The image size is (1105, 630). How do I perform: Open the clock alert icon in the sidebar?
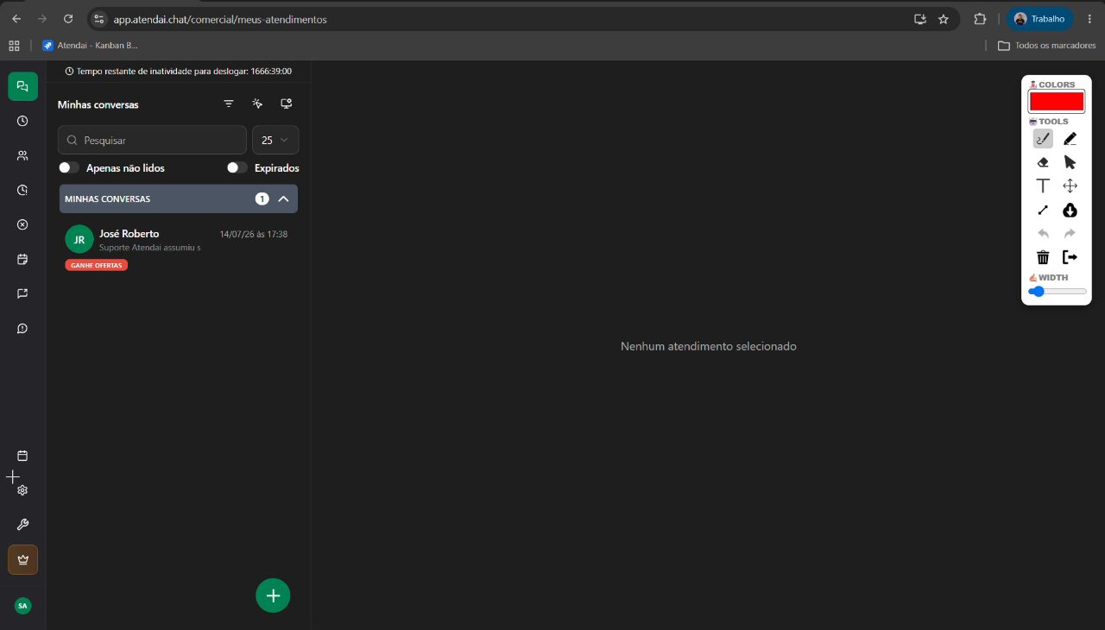[22, 190]
